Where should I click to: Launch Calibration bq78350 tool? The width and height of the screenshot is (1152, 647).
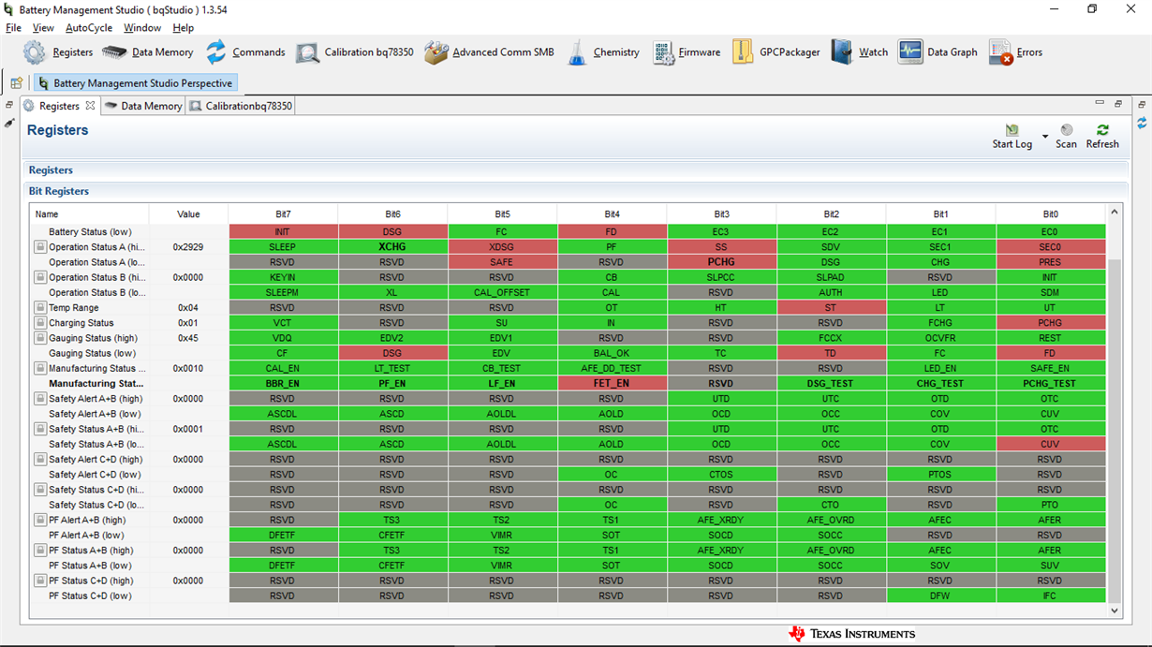(x=354, y=52)
